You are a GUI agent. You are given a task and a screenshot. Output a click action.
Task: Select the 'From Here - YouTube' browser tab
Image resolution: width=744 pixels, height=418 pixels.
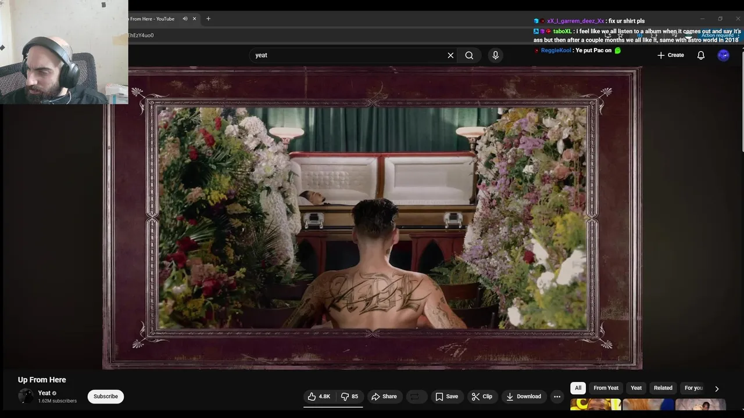coord(152,19)
